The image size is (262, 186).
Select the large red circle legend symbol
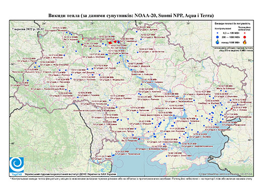tap(245, 37)
